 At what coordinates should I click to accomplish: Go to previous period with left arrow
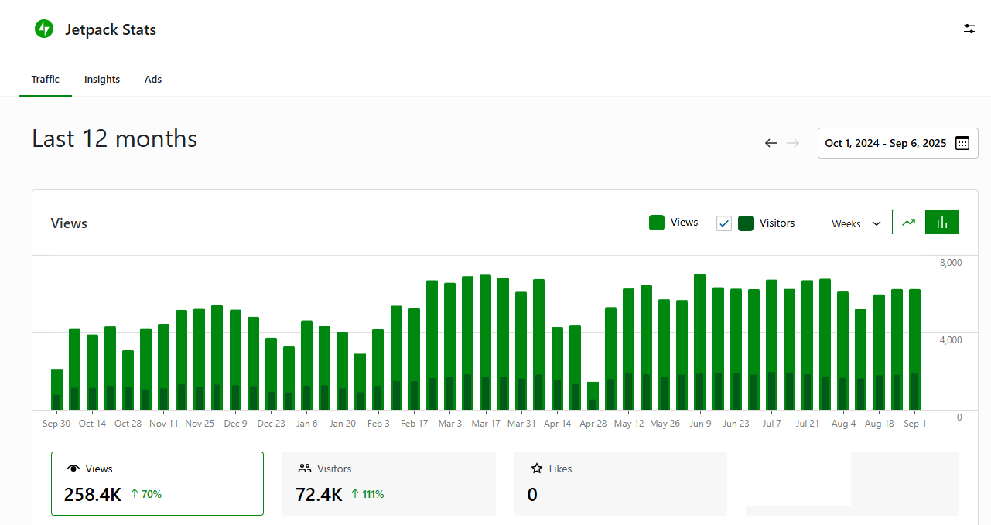pyautogui.click(x=771, y=143)
